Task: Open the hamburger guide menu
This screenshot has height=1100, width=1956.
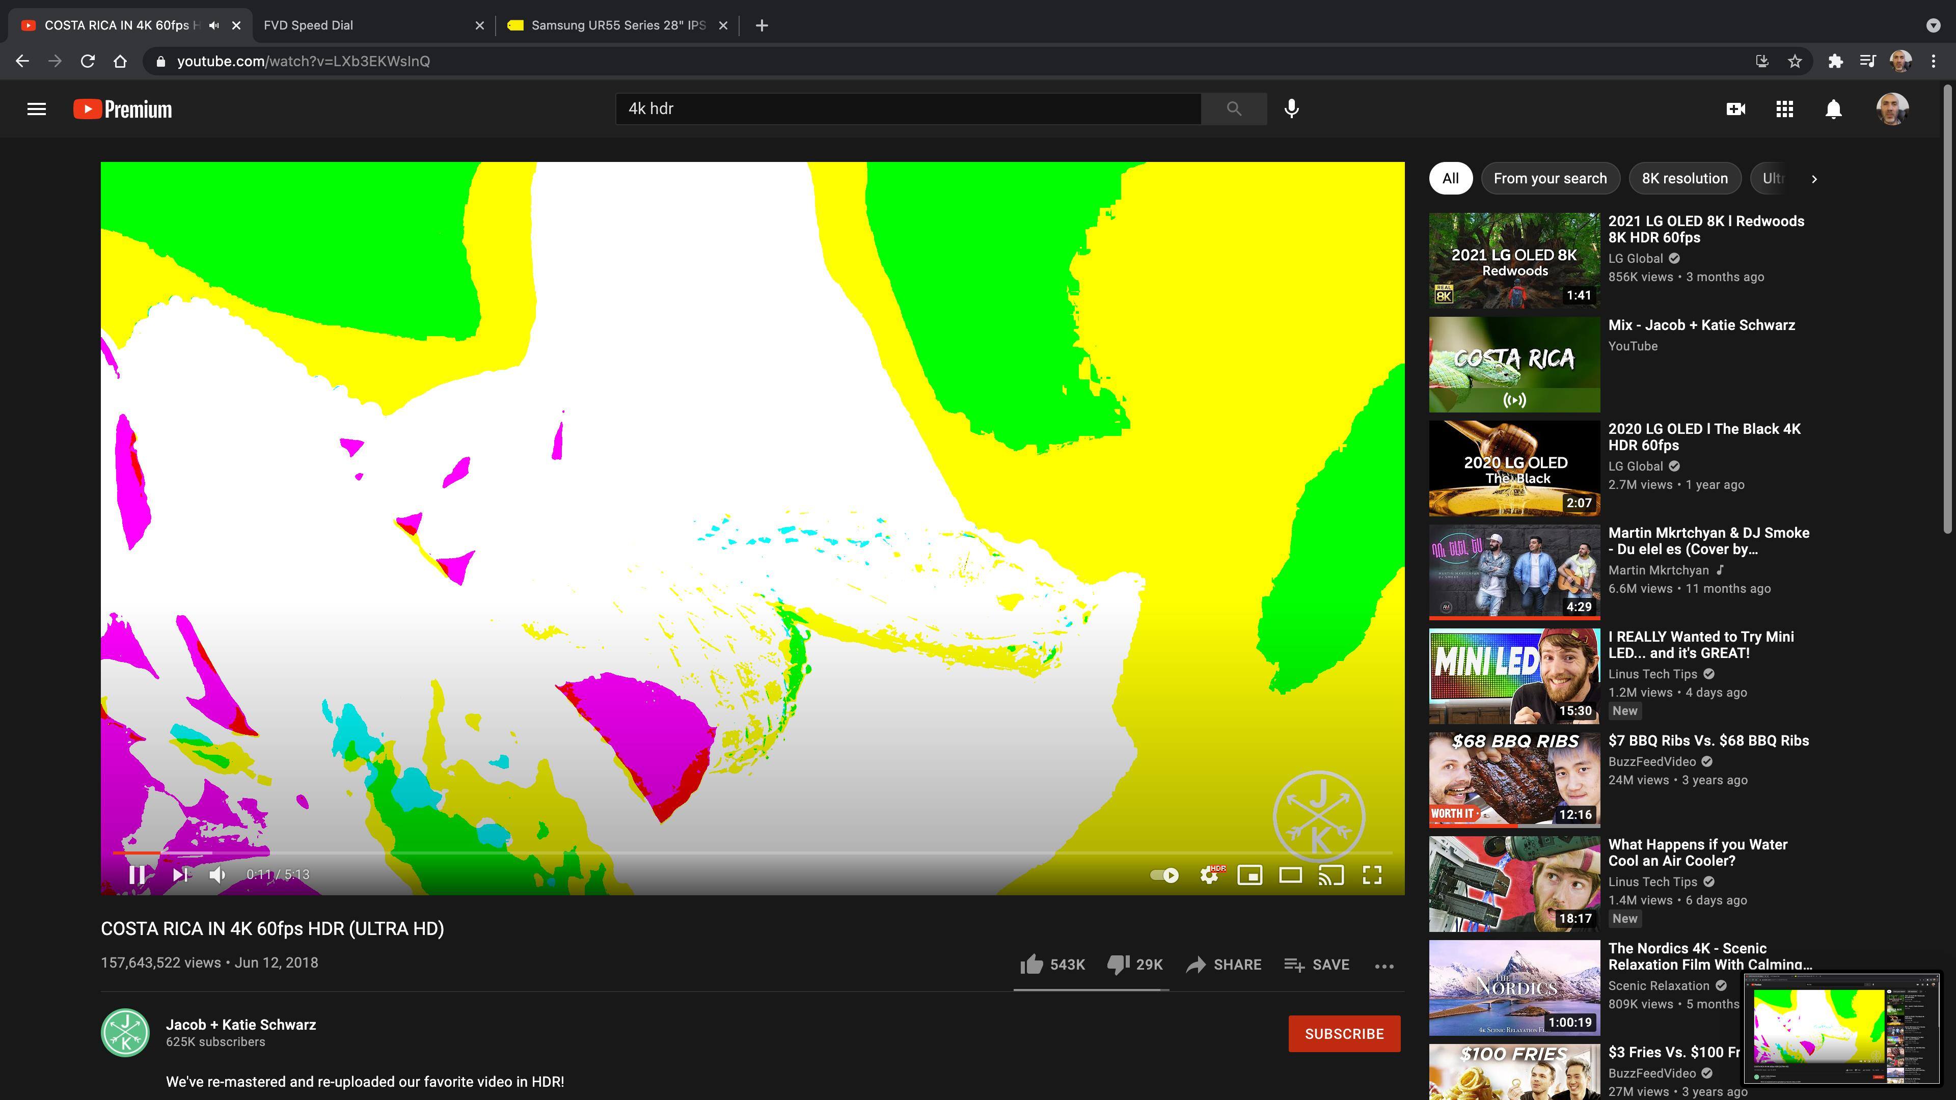Action: 37,108
